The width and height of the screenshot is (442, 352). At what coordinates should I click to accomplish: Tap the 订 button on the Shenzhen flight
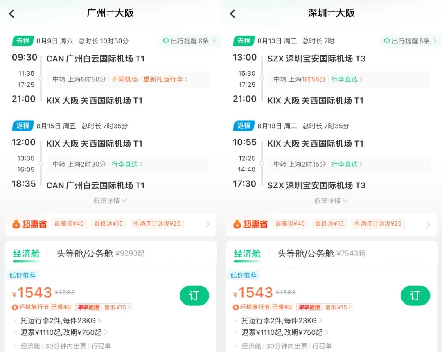(415, 296)
